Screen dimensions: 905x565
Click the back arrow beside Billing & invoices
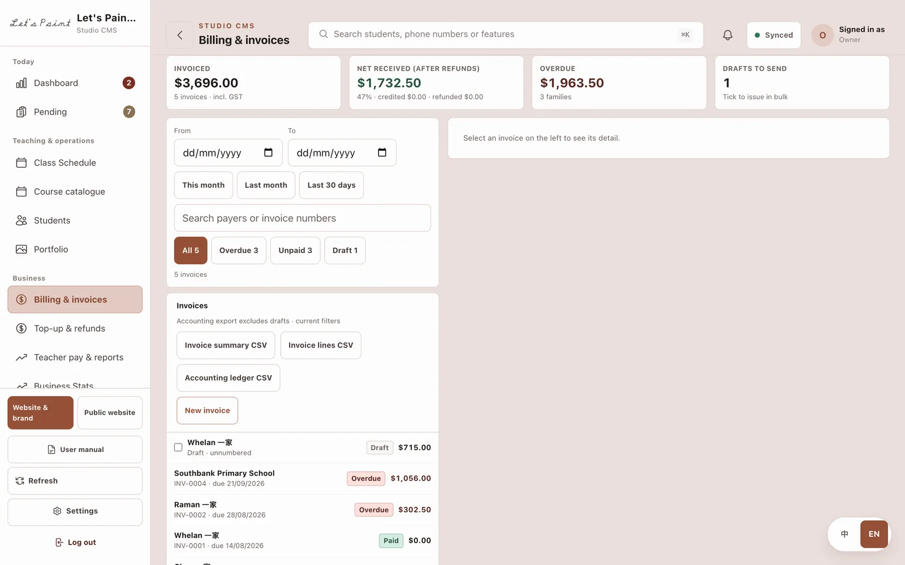point(180,35)
